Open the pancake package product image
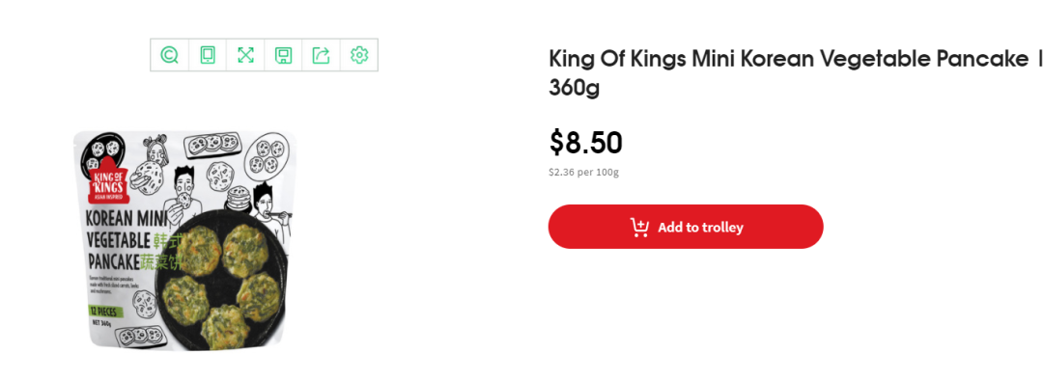Viewport: 1043px width, 380px height. click(x=184, y=240)
